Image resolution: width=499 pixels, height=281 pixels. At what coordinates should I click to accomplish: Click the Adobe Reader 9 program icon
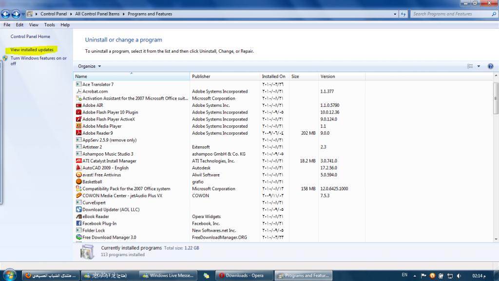[x=78, y=133]
